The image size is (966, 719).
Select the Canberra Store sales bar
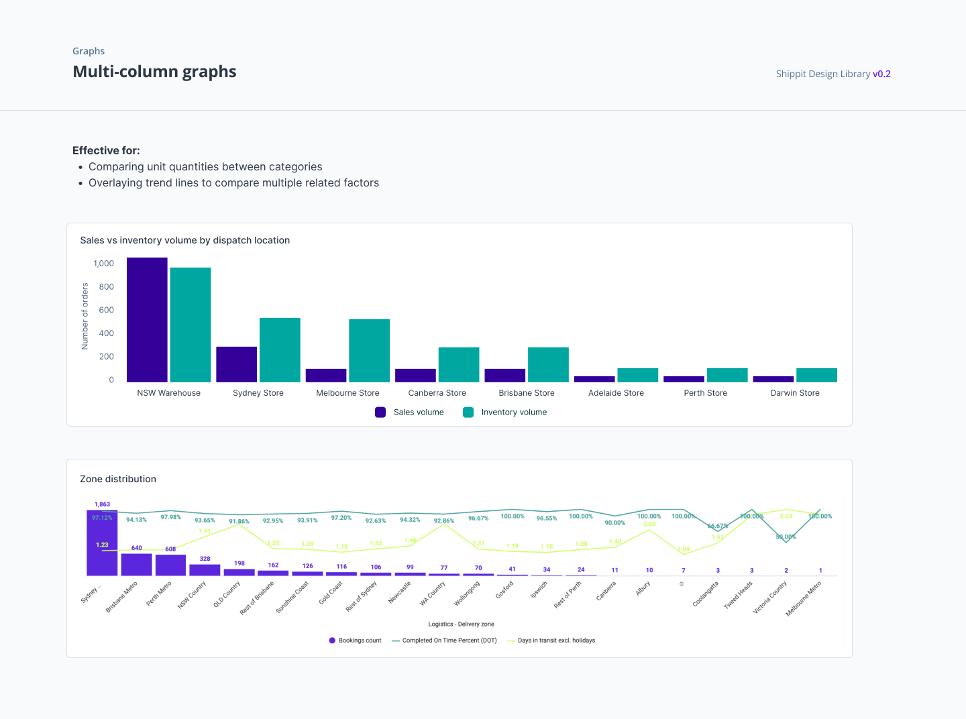pyautogui.click(x=415, y=376)
